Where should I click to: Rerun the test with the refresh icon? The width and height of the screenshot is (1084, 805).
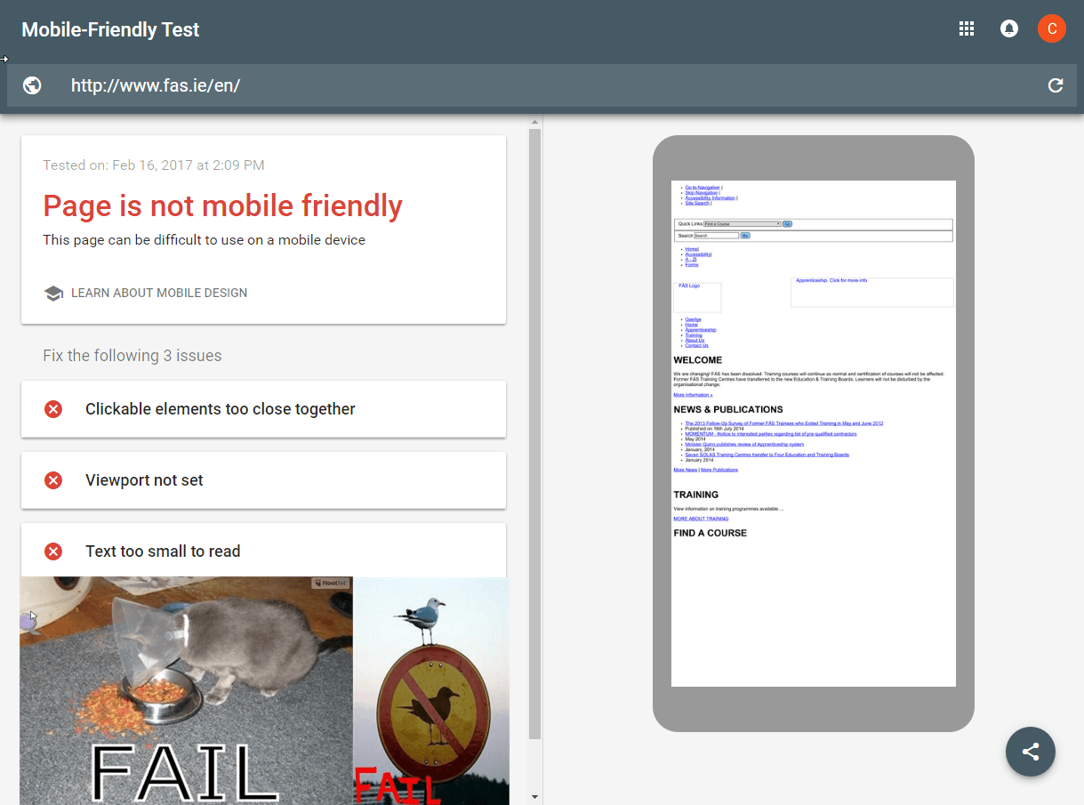1056,85
